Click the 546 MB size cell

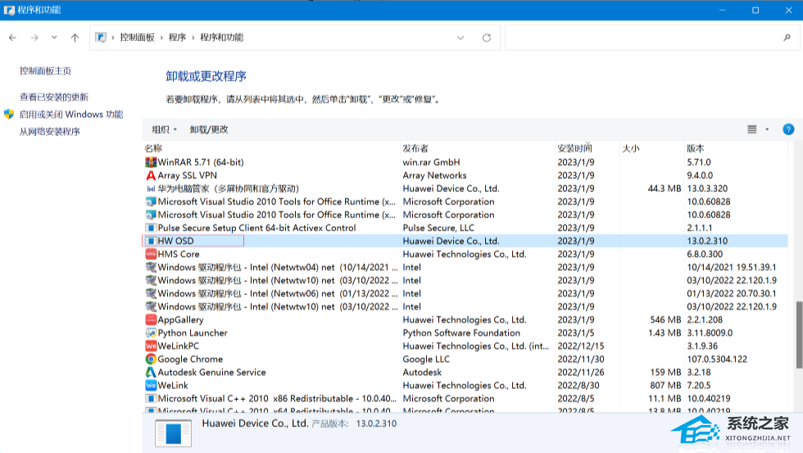tap(665, 320)
